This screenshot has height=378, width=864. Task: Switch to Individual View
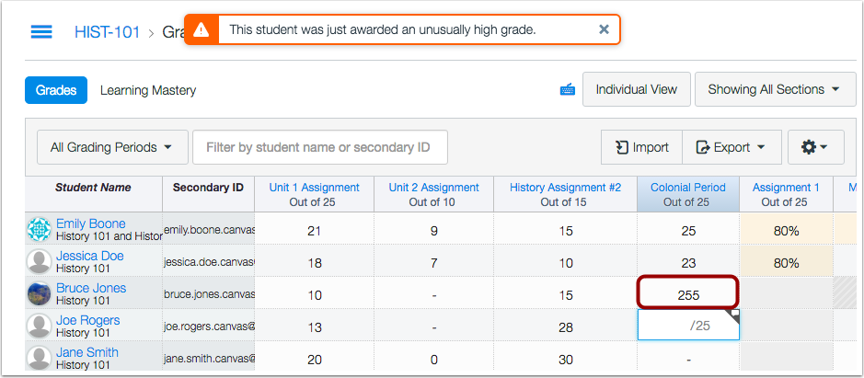[x=636, y=89]
